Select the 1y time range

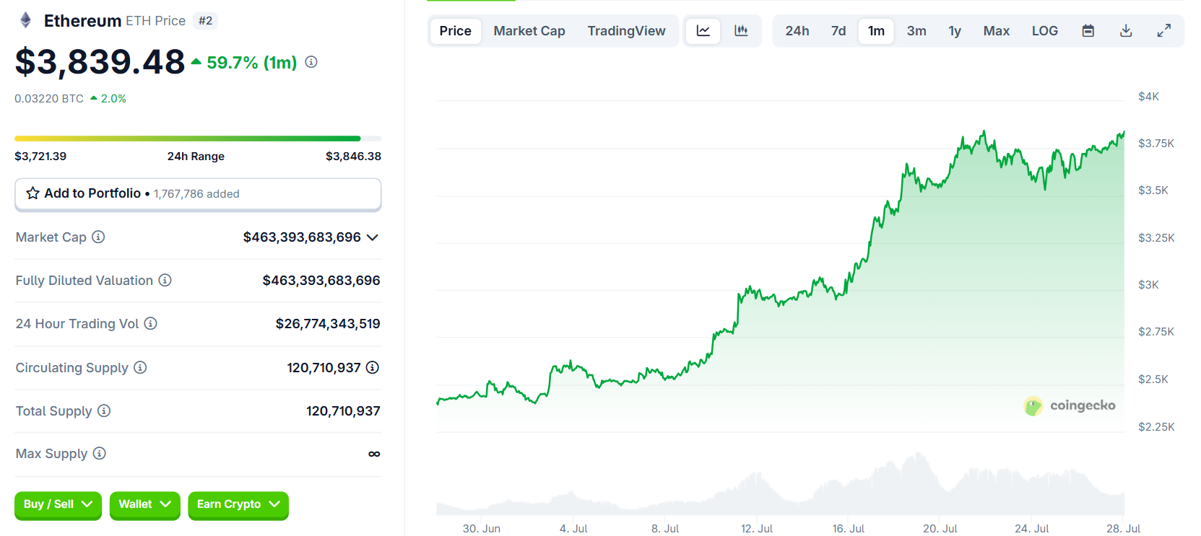pyautogui.click(x=955, y=30)
